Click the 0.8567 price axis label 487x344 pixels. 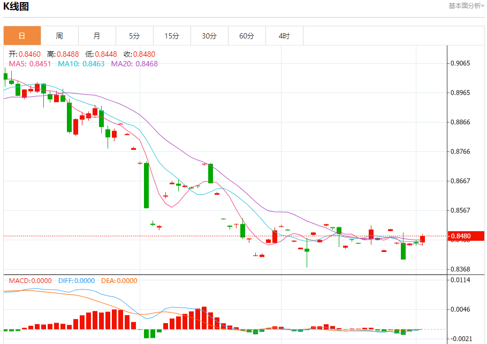pyautogui.click(x=460, y=210)
